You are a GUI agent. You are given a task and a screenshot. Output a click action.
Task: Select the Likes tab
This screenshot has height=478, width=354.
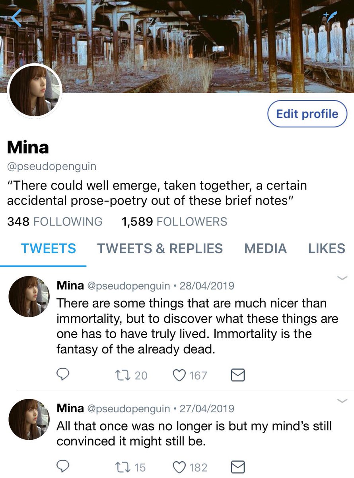click(327, 248)
